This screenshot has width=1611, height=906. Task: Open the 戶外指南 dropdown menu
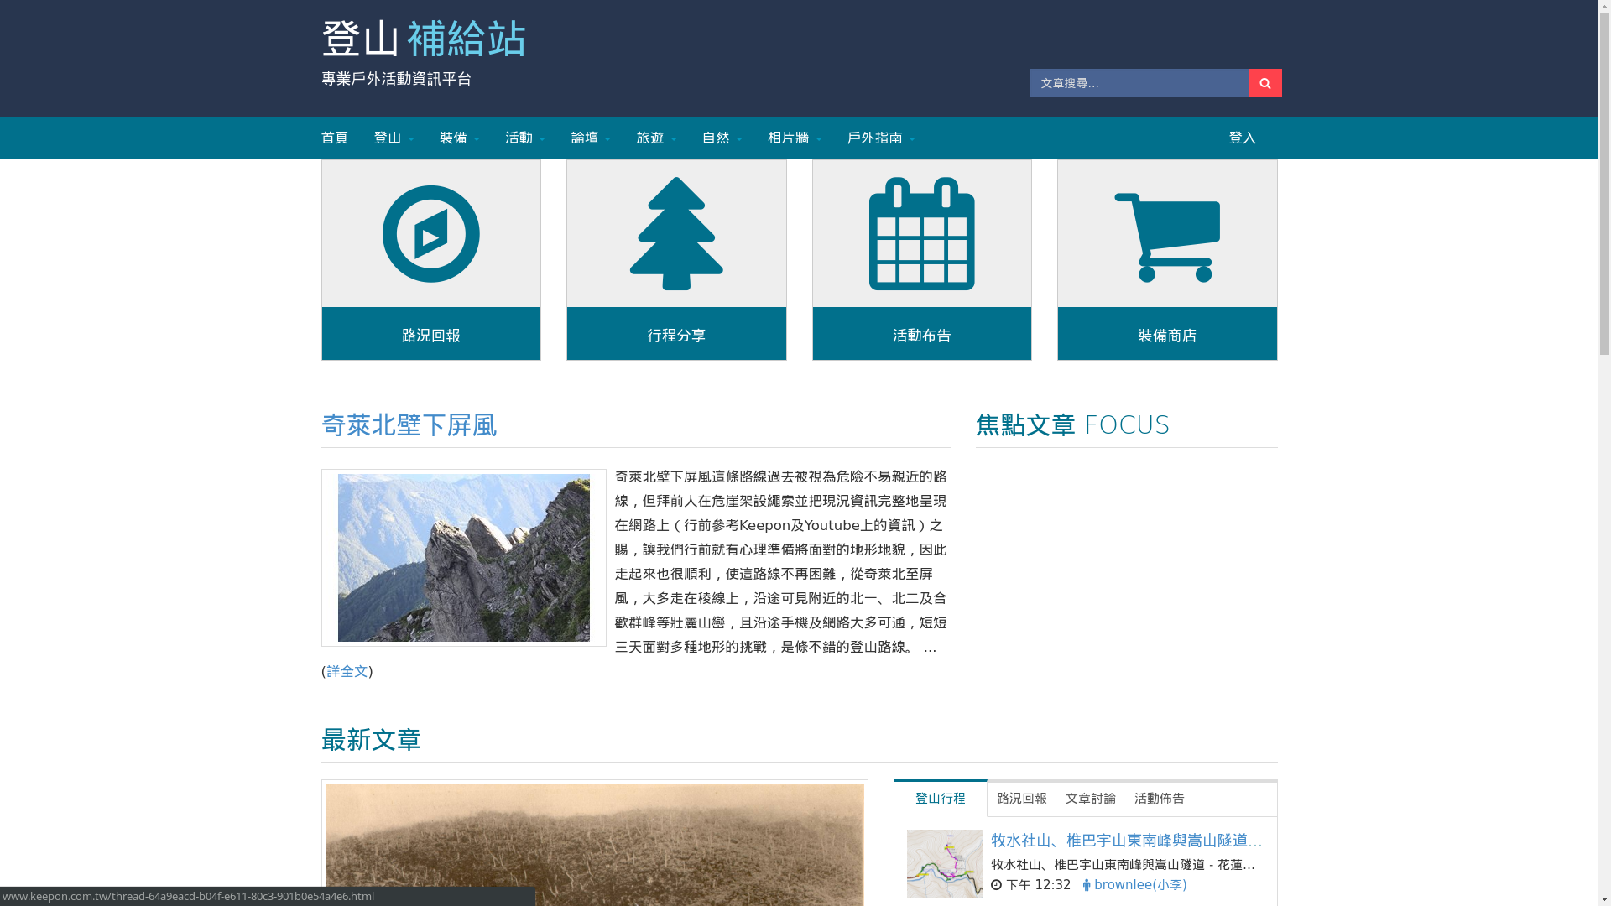880,138
